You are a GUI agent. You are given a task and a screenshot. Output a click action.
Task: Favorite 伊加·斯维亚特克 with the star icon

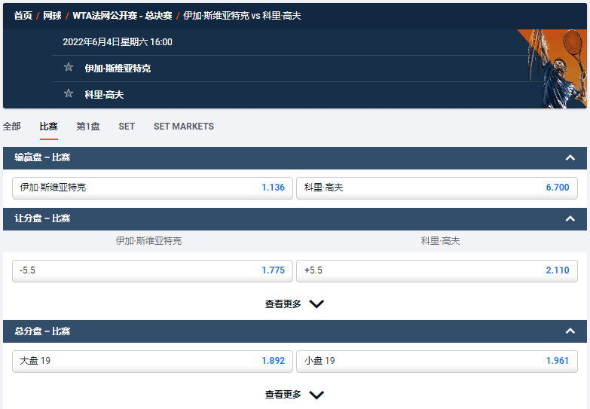coord(68,67)
